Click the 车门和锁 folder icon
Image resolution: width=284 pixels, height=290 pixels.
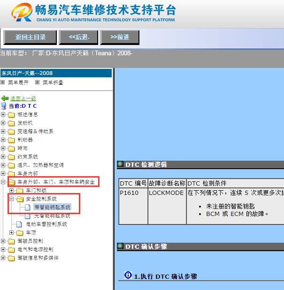click(x=20, y=191)
